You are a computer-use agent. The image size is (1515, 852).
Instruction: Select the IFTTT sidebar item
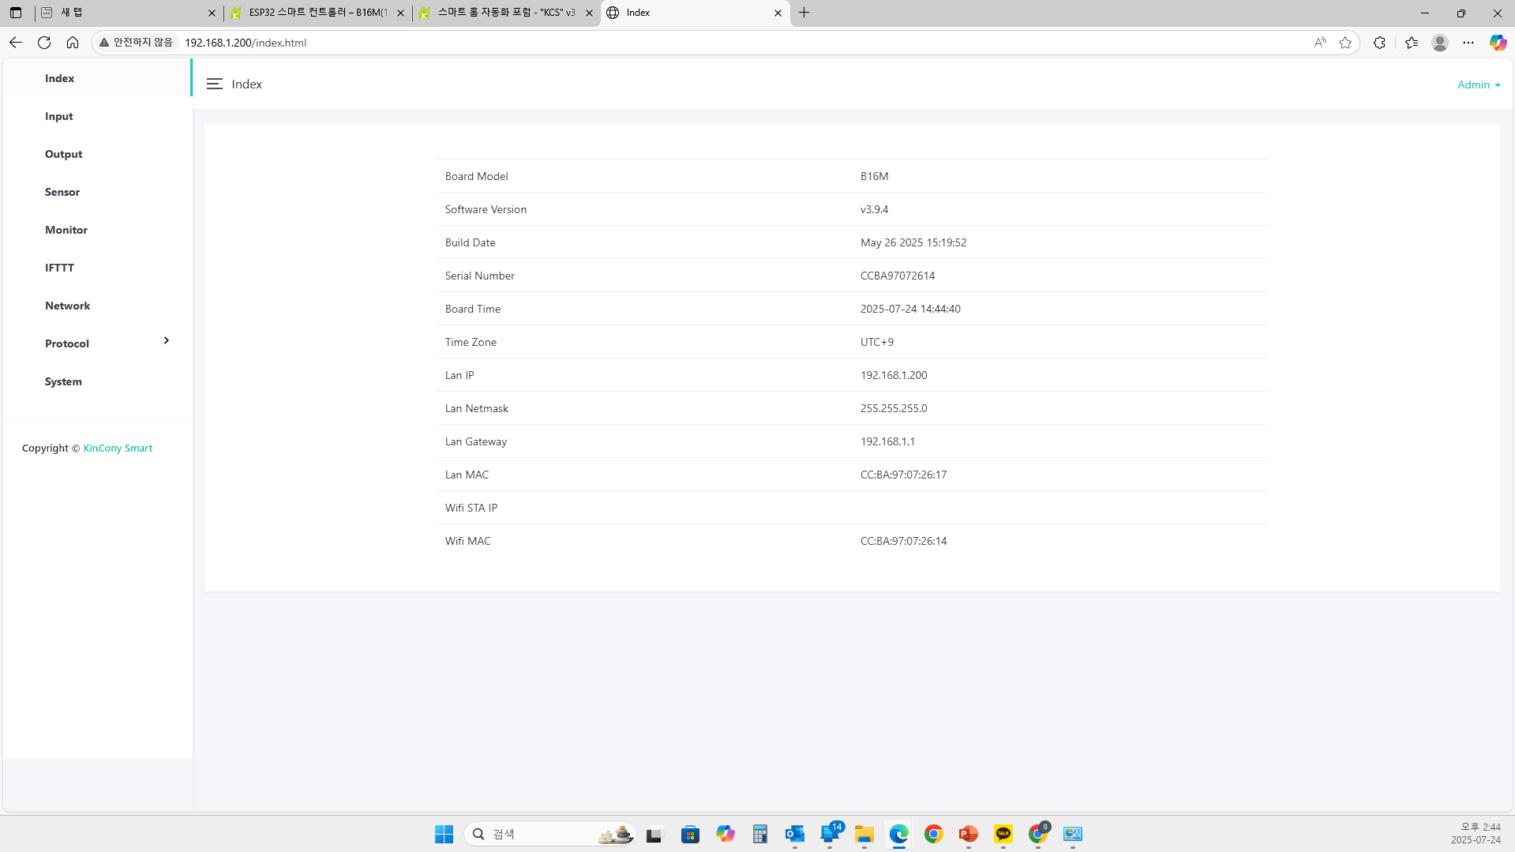(59, 268)
